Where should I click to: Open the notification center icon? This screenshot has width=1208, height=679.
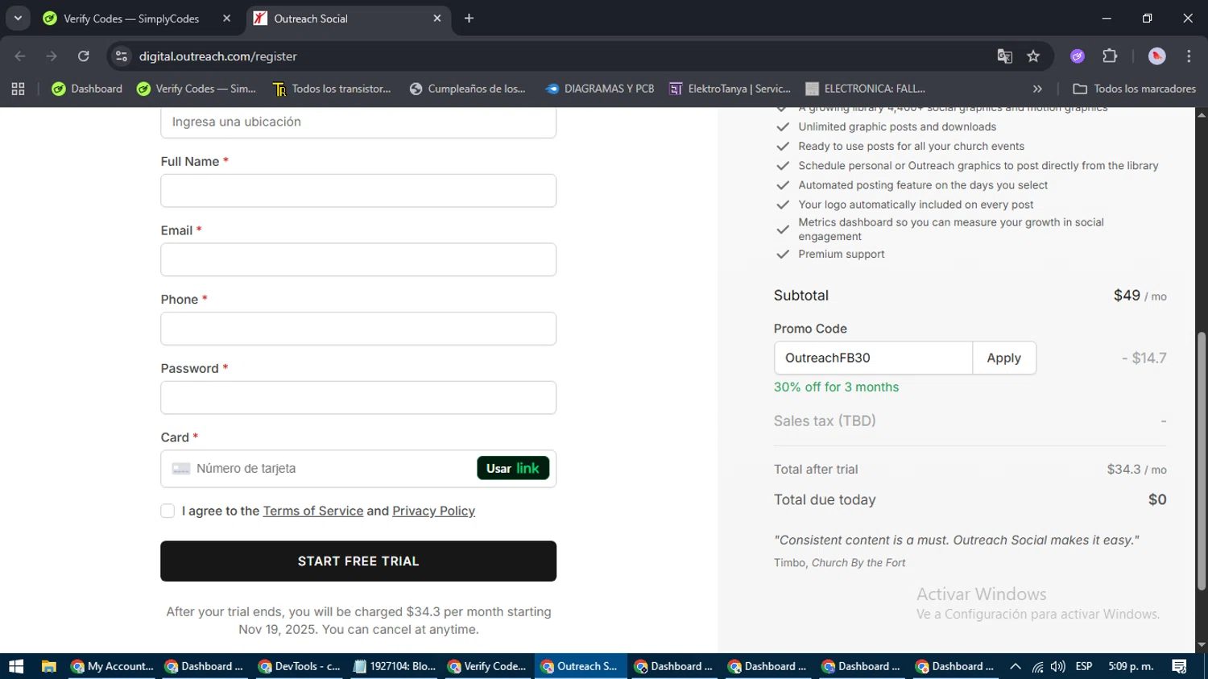(1180, 666)
